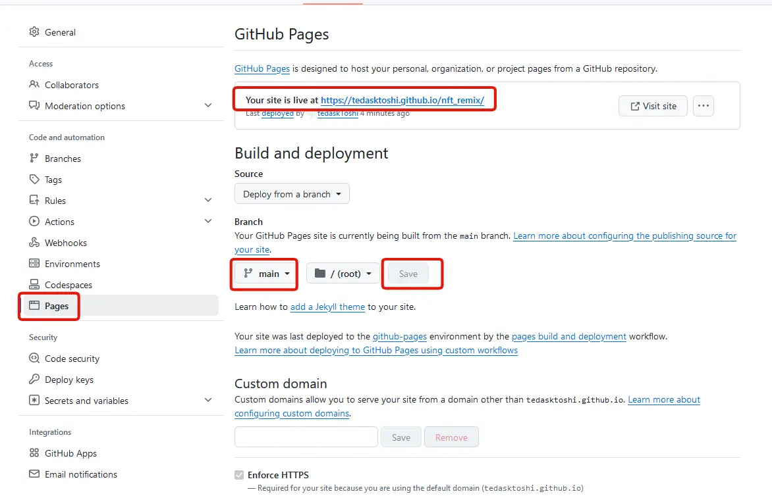Click the Webhooks icon
The image size is (772, 496).
[x=34, y=242]
